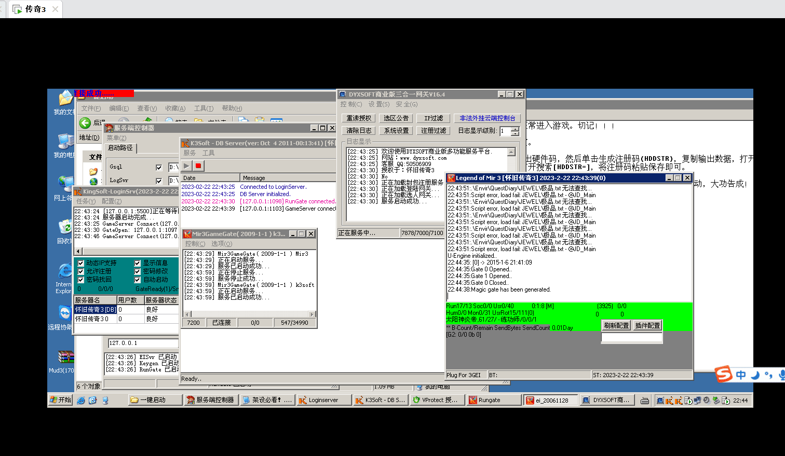Click the moon icon on Sogou IME bar
This screenshot has height=456, width=785.
pyautogui.click(x=755, y=375)
